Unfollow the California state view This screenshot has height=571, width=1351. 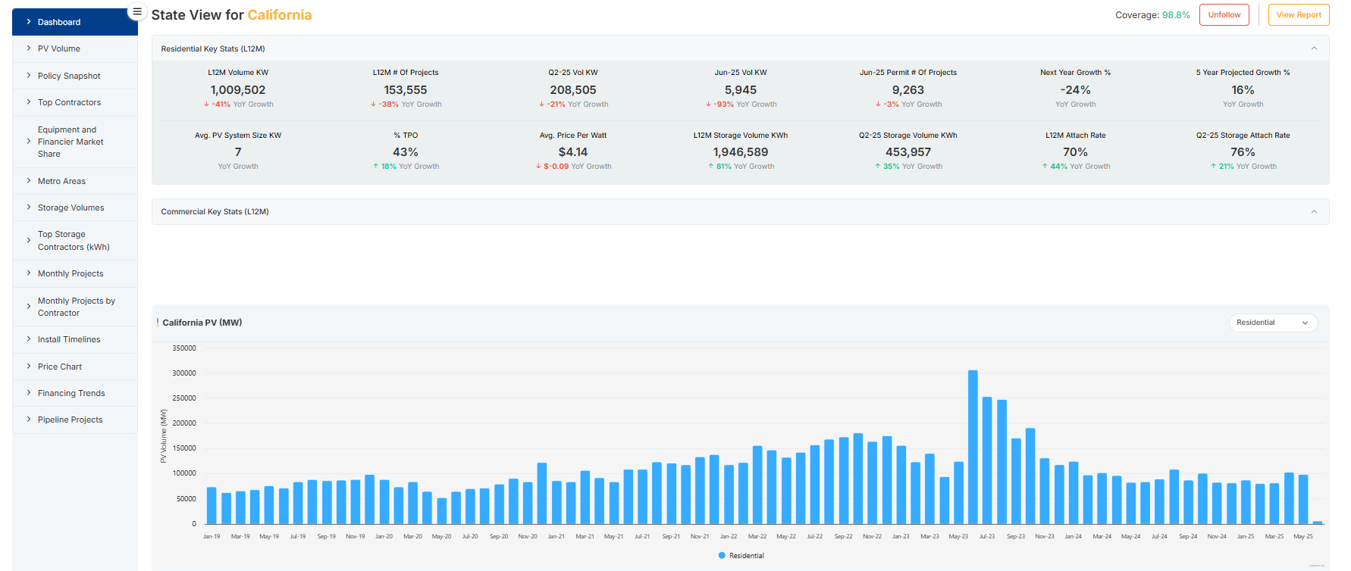tap(1224, 15)
